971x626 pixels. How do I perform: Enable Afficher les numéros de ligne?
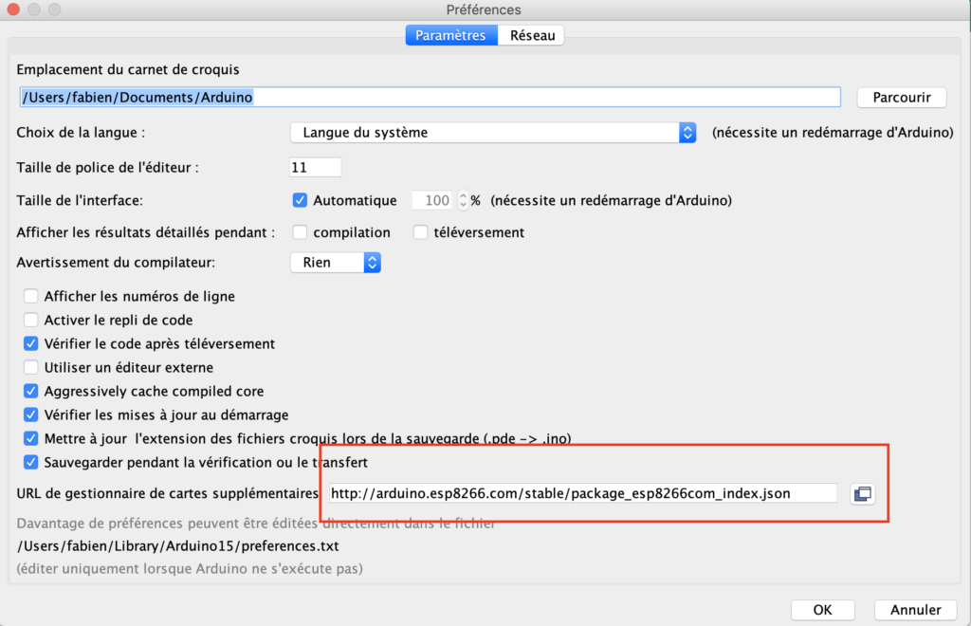coord(31,296)
